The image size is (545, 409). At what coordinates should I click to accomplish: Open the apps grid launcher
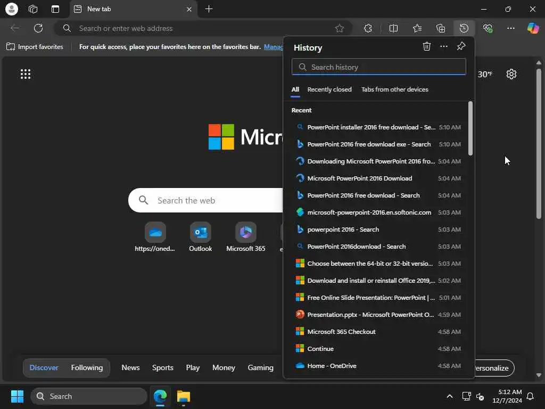click(26, 74)
